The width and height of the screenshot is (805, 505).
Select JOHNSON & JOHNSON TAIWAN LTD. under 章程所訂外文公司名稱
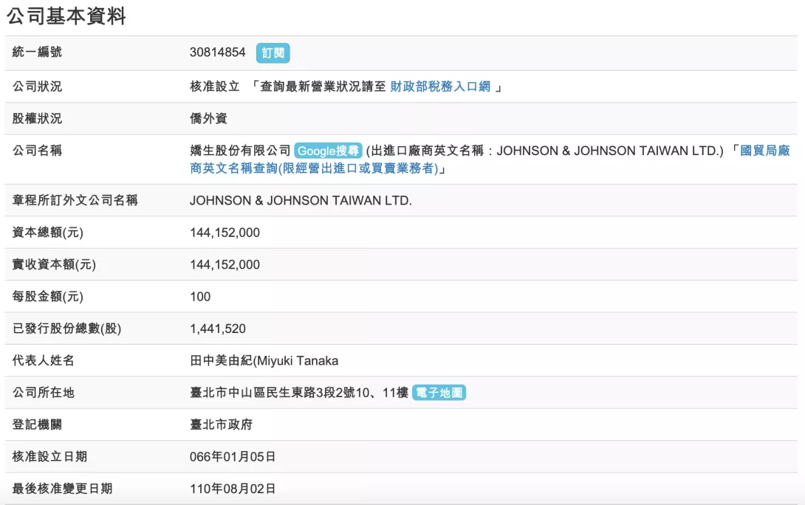301,201
